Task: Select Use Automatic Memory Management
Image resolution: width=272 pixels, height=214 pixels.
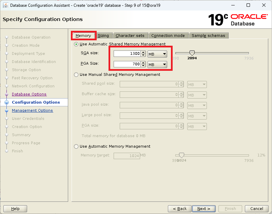Action: [76, 147]
